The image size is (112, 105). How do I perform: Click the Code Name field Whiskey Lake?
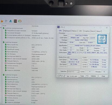75,38
